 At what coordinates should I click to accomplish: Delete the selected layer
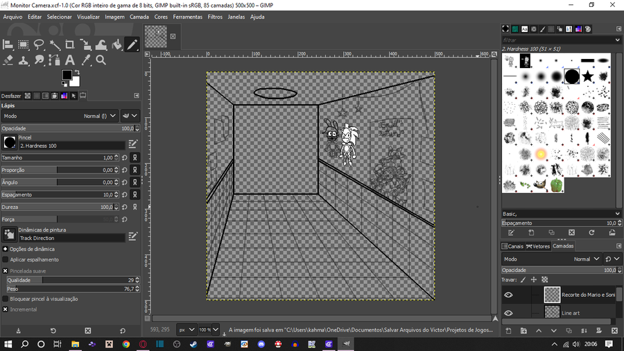pyautogui.click(x=614, y=331)
